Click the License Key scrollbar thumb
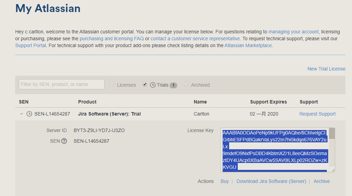The image size is (352, 196). pos(332,133)
